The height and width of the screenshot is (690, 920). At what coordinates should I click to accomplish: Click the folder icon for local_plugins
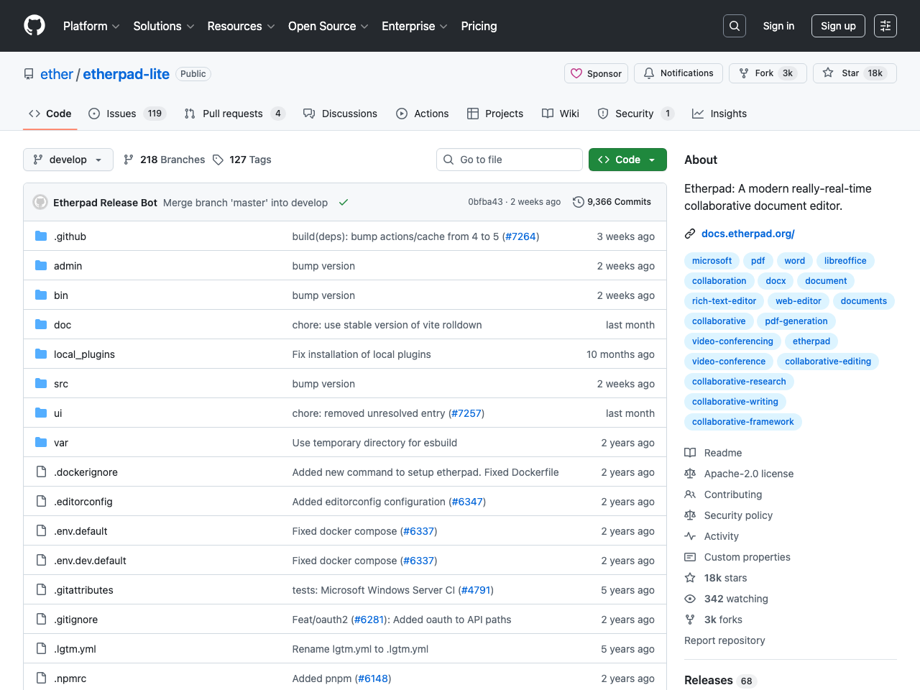click(x=41, y=354)
